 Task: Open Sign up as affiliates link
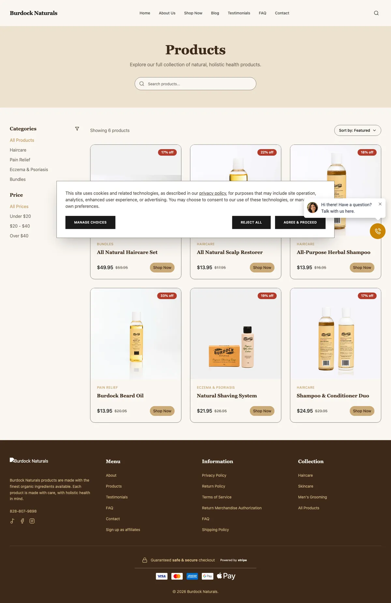(123, 530)
